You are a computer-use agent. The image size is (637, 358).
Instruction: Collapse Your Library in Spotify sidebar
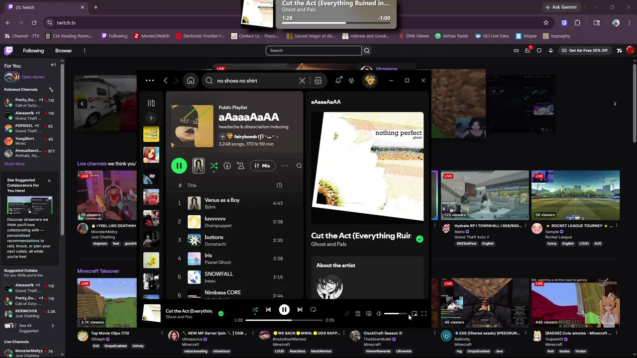click(x=151, y=103)
